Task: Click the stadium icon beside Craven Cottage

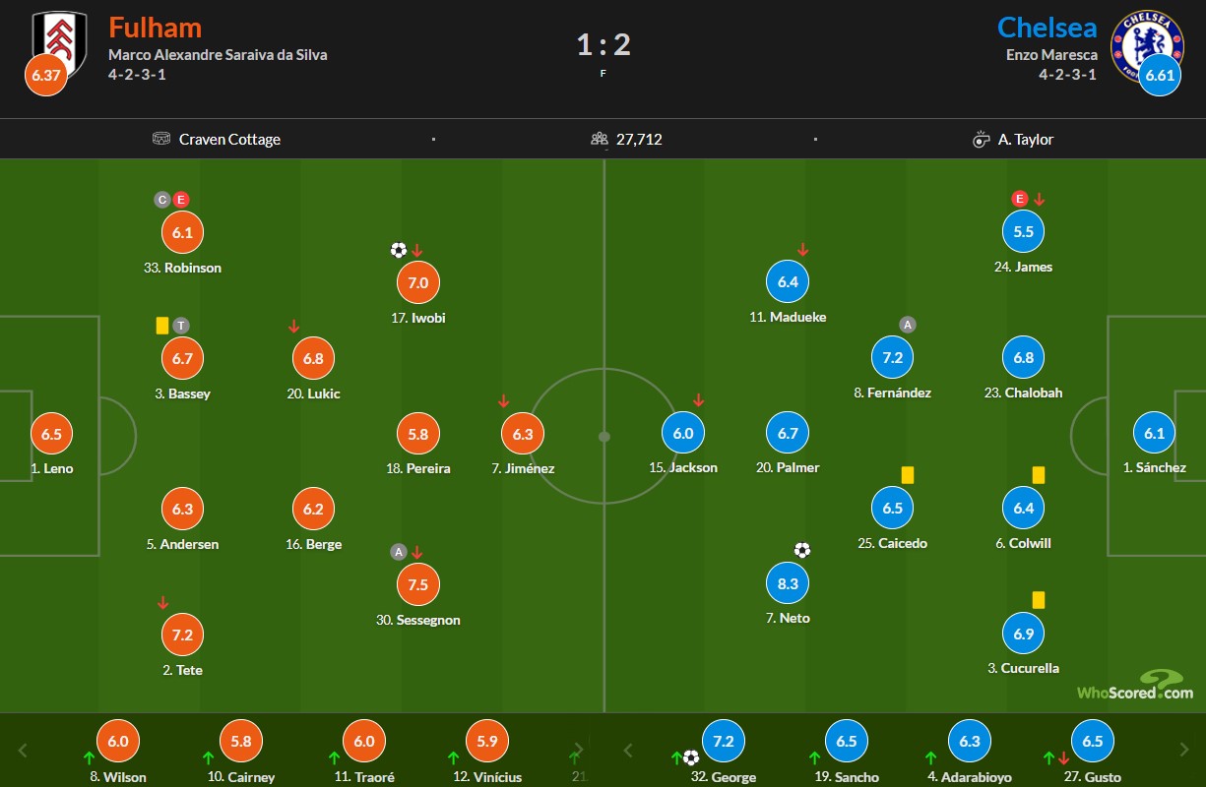Action: (x=161, y=139)
